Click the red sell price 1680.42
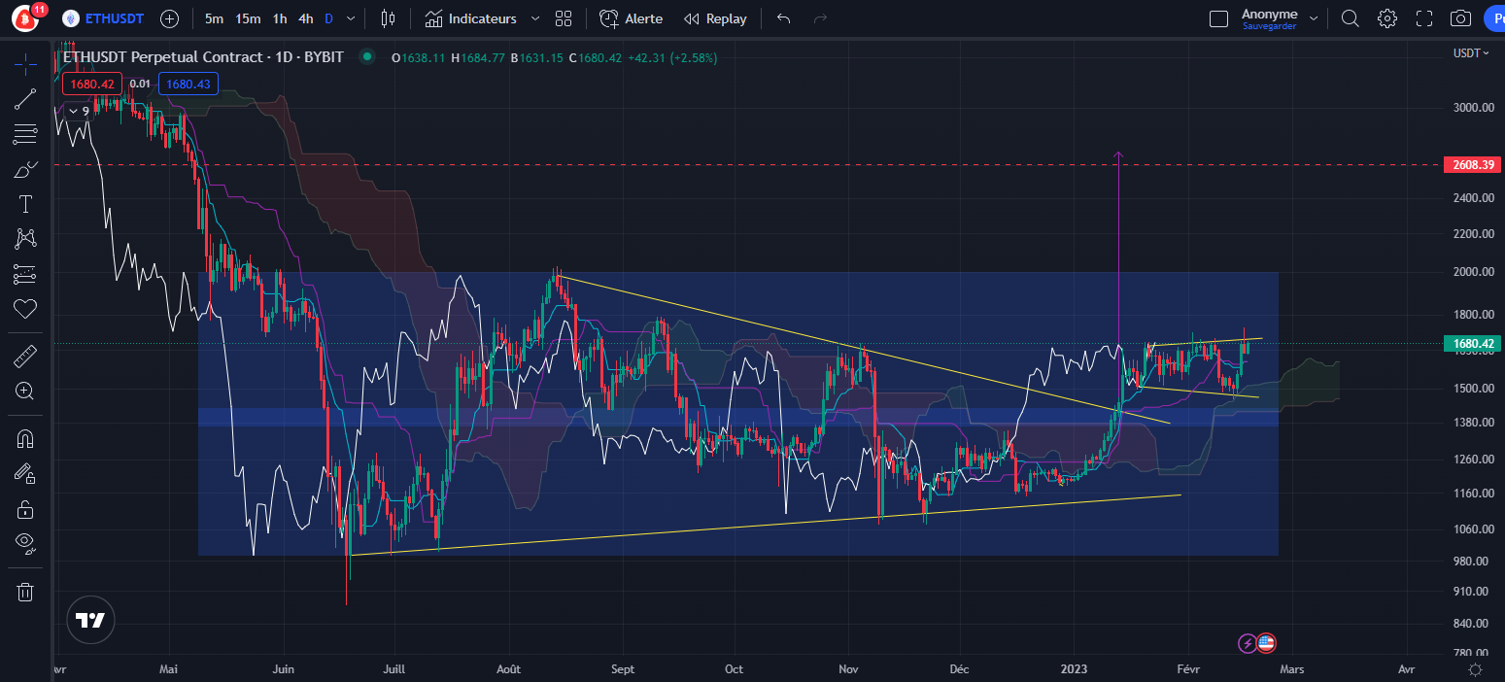The width and height of the screenshot is (1505, 682). click(x=92, y=84)
